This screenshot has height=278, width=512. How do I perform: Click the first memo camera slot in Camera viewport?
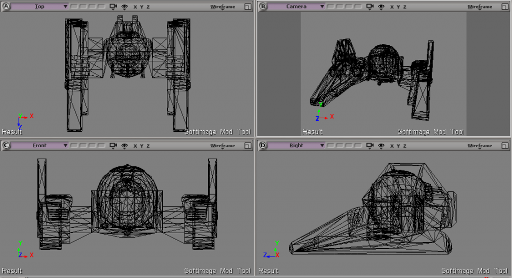click(331, 6)
